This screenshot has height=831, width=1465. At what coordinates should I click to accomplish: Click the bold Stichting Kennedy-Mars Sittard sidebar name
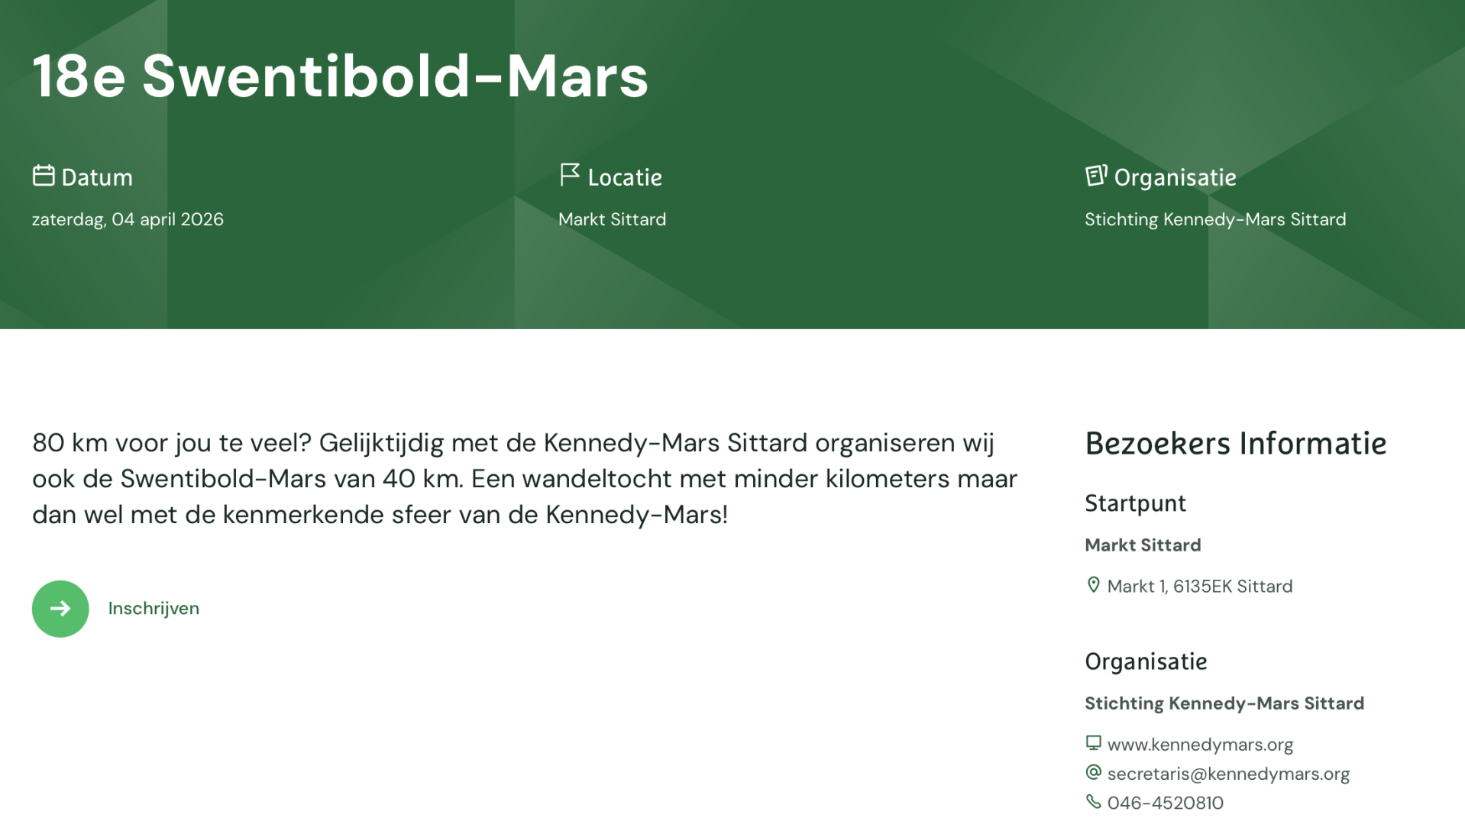(1224, 703)
